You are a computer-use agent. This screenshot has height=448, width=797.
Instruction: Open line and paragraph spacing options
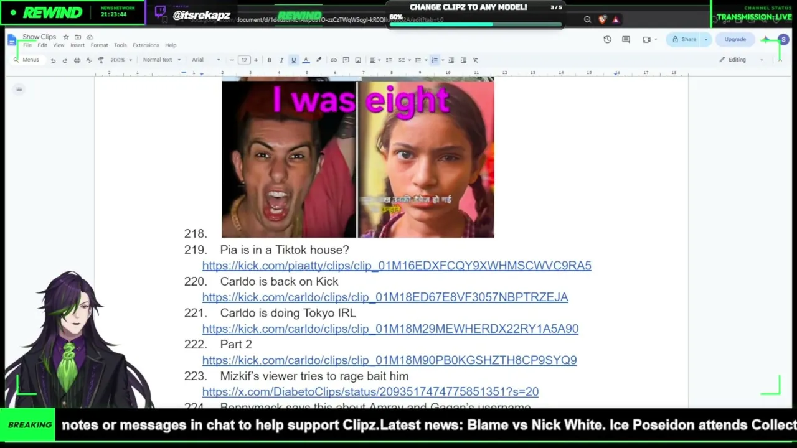click(389, 60)
